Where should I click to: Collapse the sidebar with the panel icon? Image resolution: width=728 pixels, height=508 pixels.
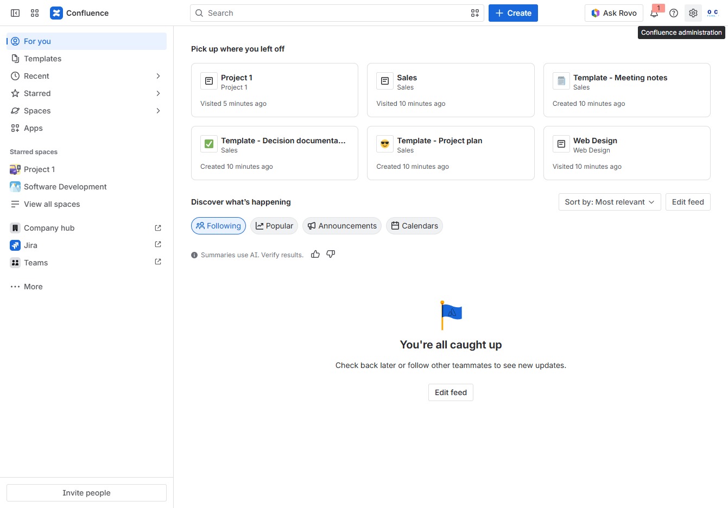[15, 13]
